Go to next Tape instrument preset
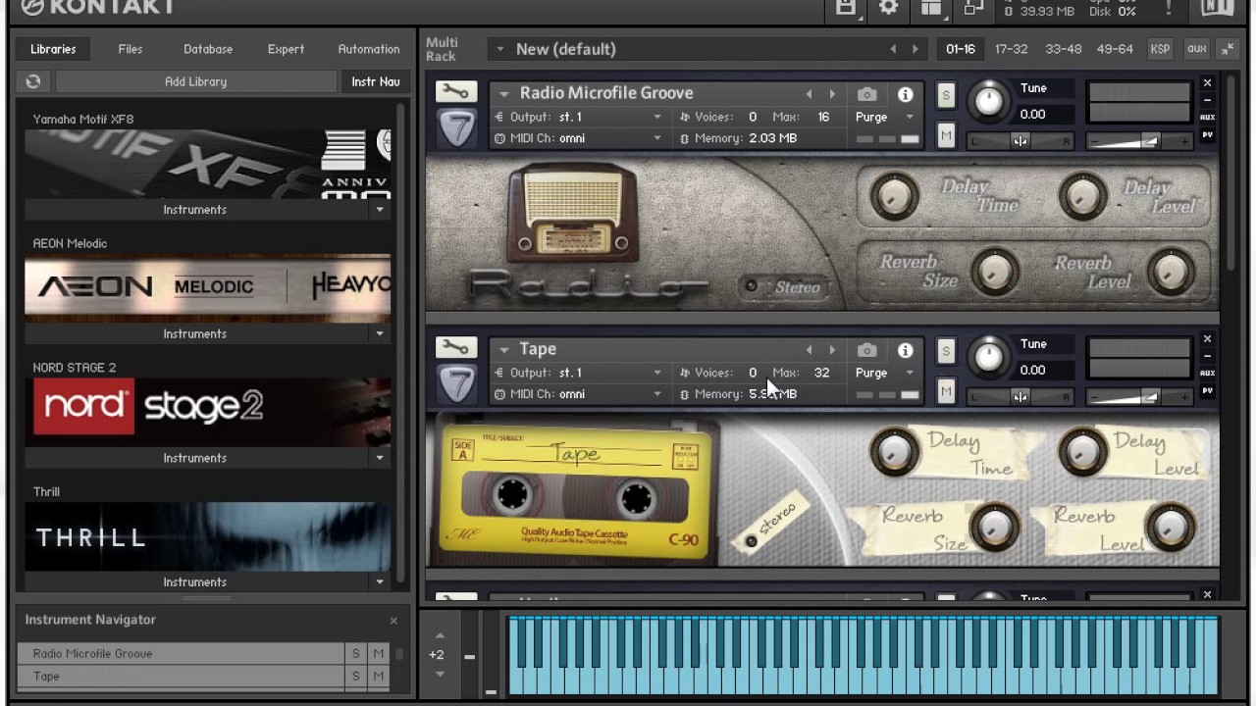The width and height of the screenshot is (1256, 706). 832,350
